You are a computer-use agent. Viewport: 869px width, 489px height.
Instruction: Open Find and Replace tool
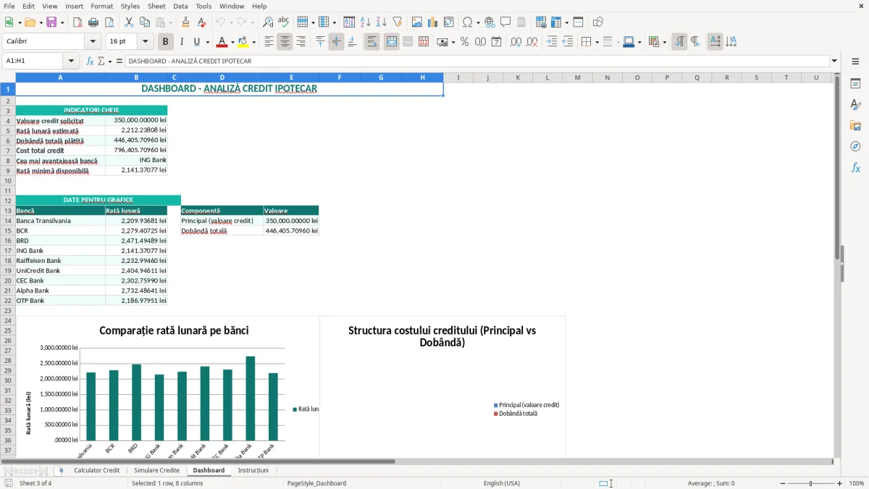[x=268, y=22]
